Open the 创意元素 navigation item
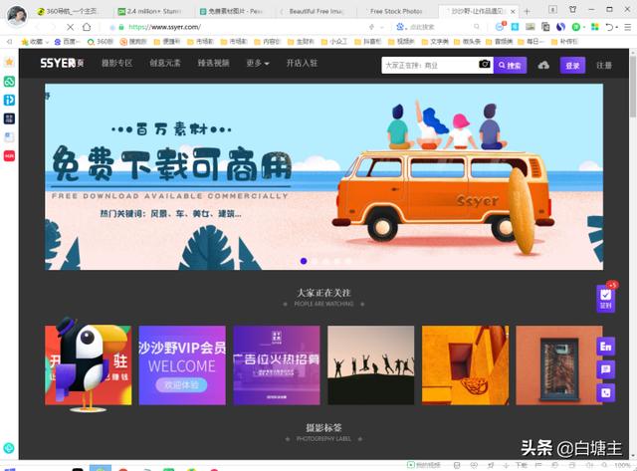The image size is (637, 471). (x=165, y=63)
